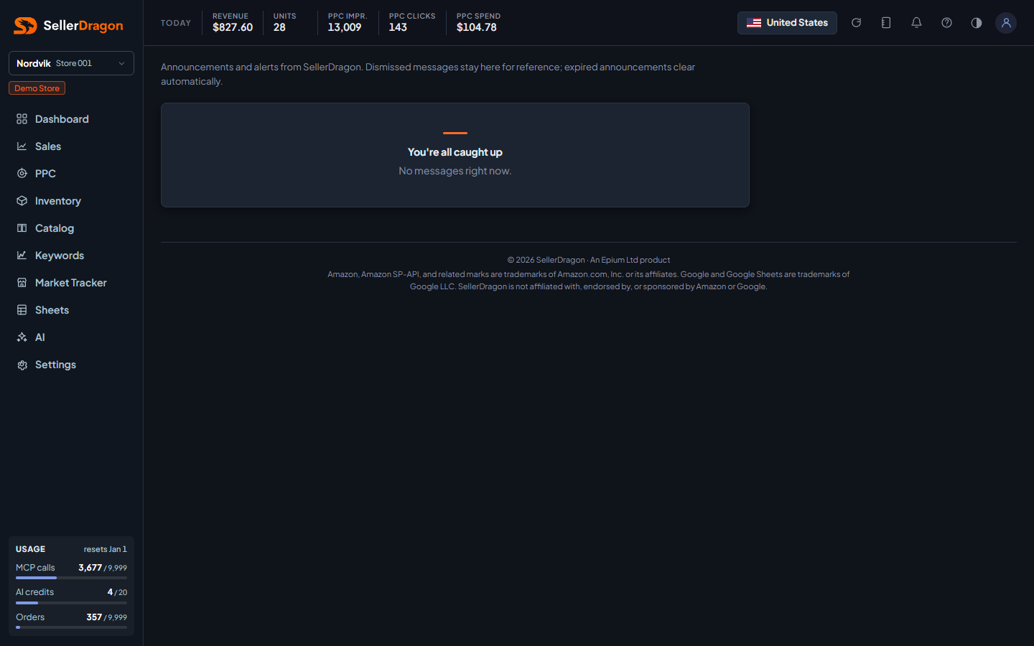This screenshot has width=1034, height=646.
Task: Click the Units 28 stat
Action: click(284, 22)
